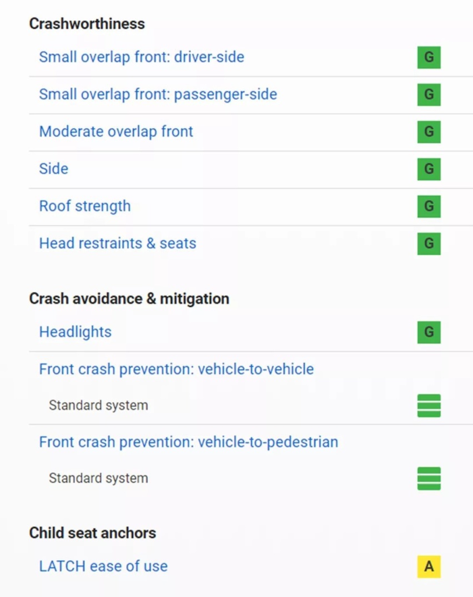Image resolution: width=473 pixels, height=597 pixels.
Task: Click G badge beside Moderate overlap front
Action: coord(429,131)
